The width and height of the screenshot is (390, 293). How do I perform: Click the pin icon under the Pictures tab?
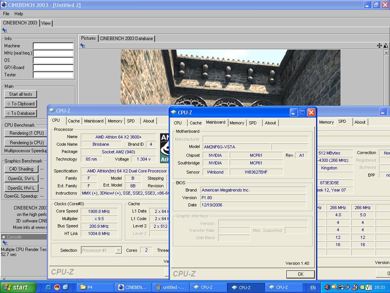[x=83, y=46]
